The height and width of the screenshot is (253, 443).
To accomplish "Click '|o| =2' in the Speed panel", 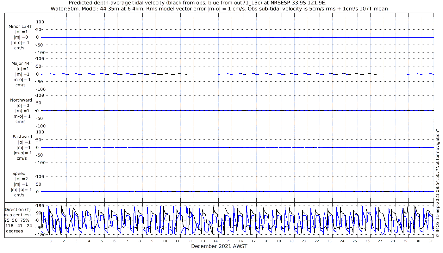I will (22, 179).
